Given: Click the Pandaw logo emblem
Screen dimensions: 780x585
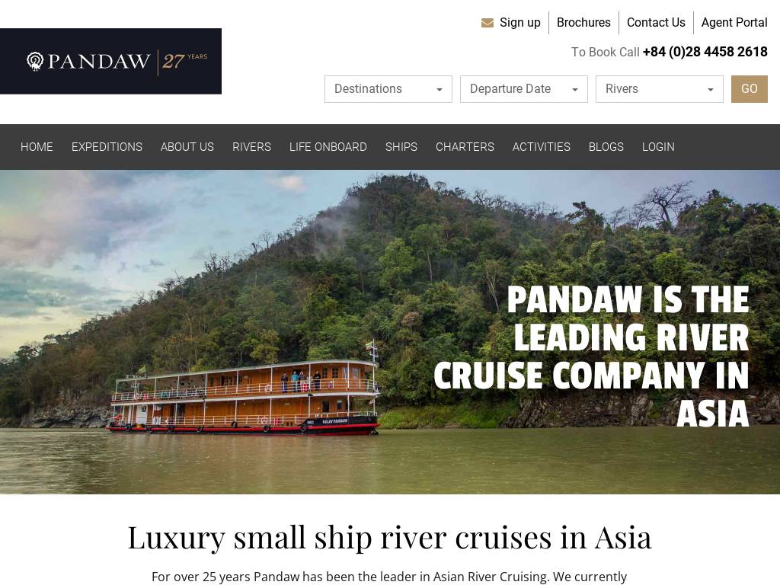Looking at the screenshot, I should pos(35,61).
